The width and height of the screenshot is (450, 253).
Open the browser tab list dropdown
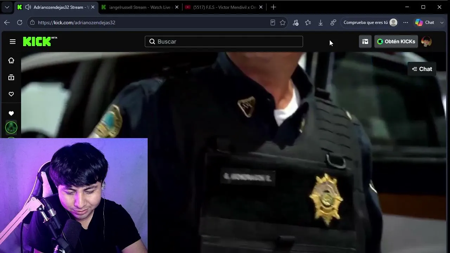(x=7, y=7)
